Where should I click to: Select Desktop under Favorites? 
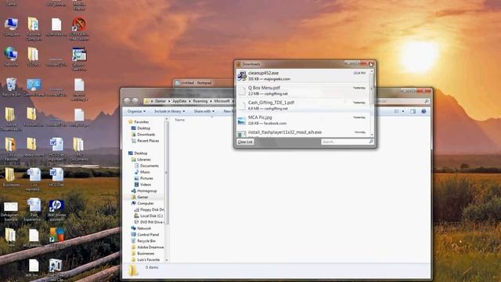tap(141, 128)
